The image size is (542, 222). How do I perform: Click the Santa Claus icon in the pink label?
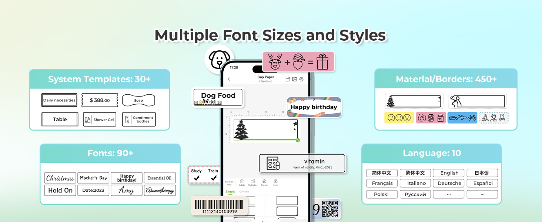pos(298,61)
